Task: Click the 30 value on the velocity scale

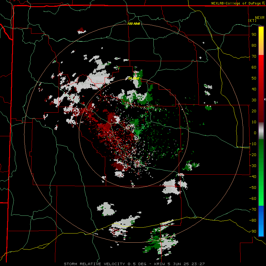Action: pyautogui.click(x=254, y=100)
